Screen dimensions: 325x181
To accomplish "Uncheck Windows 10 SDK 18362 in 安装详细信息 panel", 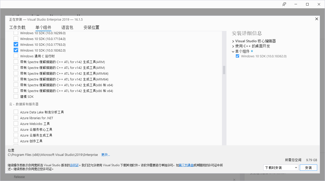I will [x=237, y=56].
